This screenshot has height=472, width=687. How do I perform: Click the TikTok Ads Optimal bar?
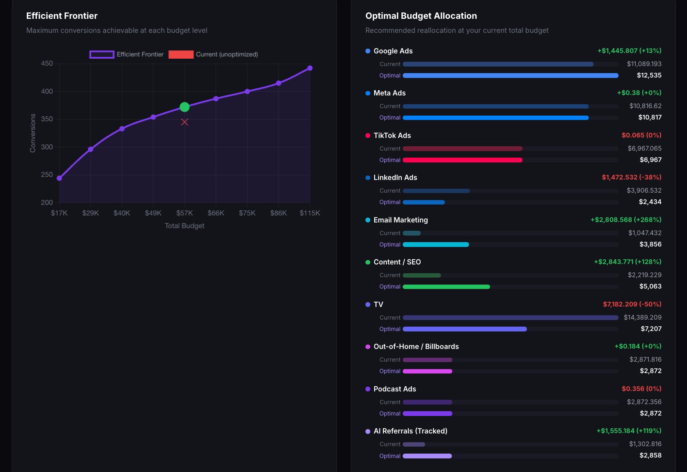[462, 160]
